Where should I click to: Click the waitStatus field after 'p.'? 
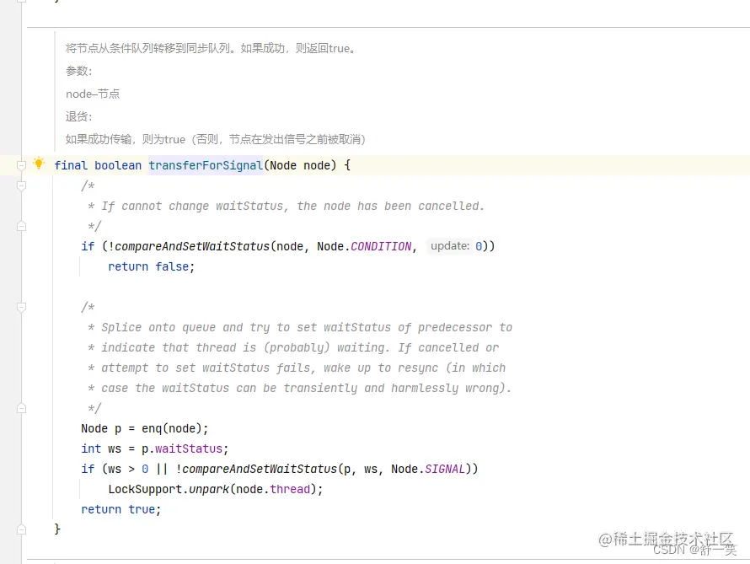tap(189, 449)
